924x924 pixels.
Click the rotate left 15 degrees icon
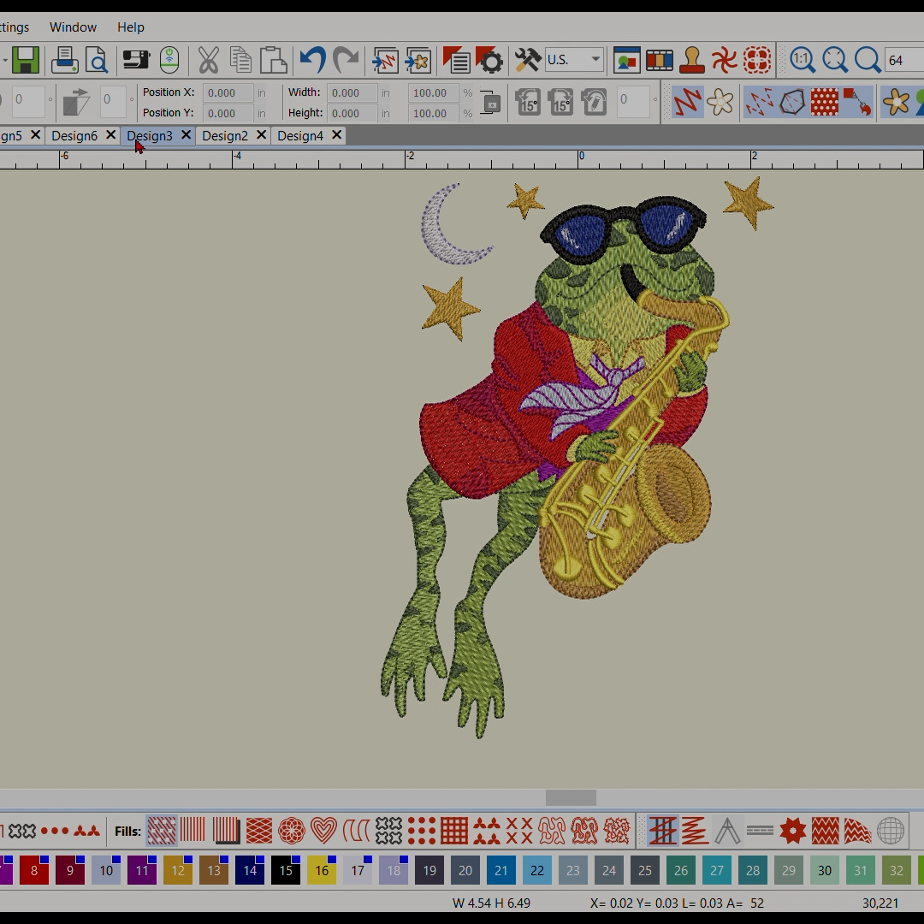[x=528, y=102]
